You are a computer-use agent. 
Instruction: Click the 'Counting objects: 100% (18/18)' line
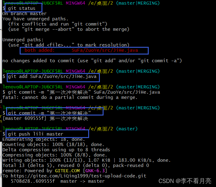[53, 144]
